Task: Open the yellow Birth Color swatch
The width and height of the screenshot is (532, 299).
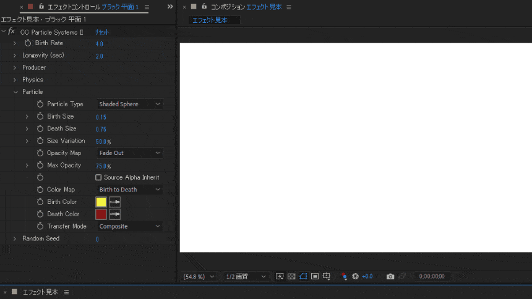Action: 101,202
